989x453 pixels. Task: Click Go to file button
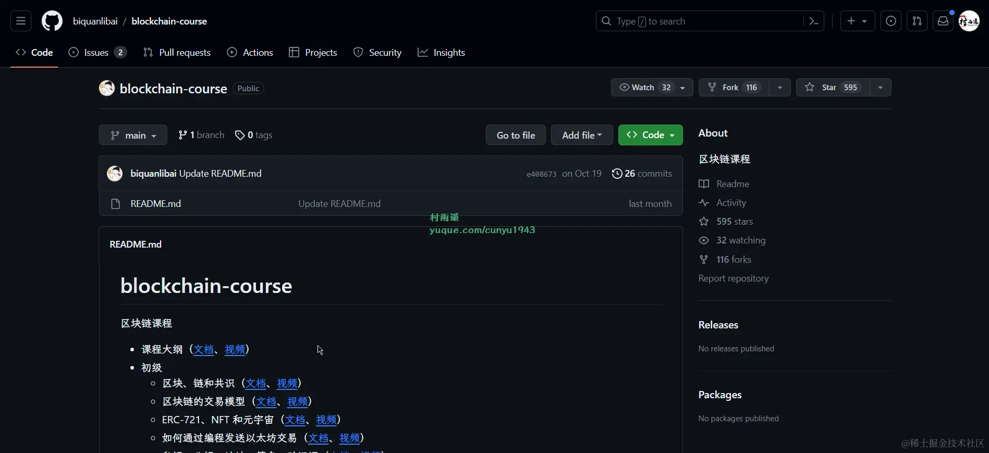516,135
